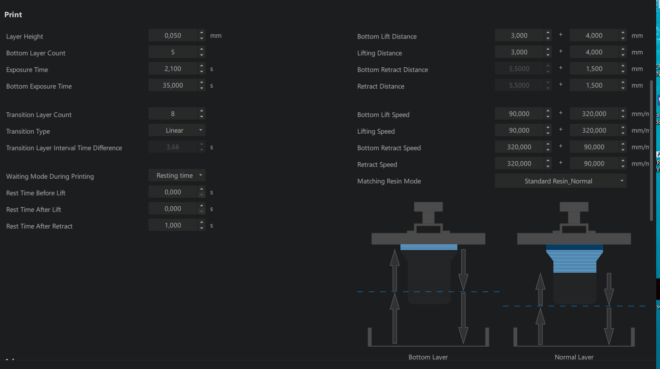Screen dimensions: 660x369
Task: Raise Bottom Layer Count with up arrow
Action: point(202,49)
